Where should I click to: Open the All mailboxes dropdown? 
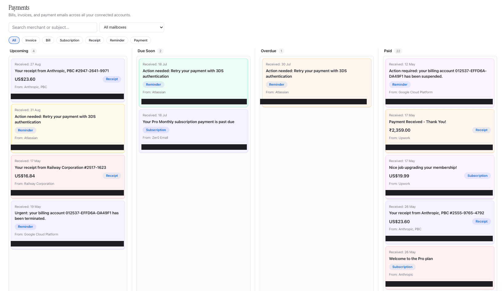[x=132, y=27]
